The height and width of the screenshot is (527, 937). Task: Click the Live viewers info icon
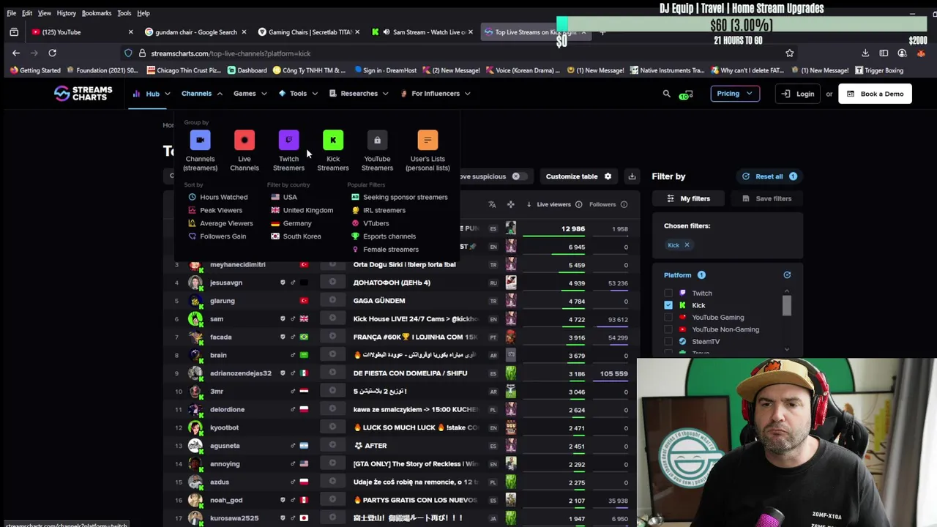click(x=578, y=204)
